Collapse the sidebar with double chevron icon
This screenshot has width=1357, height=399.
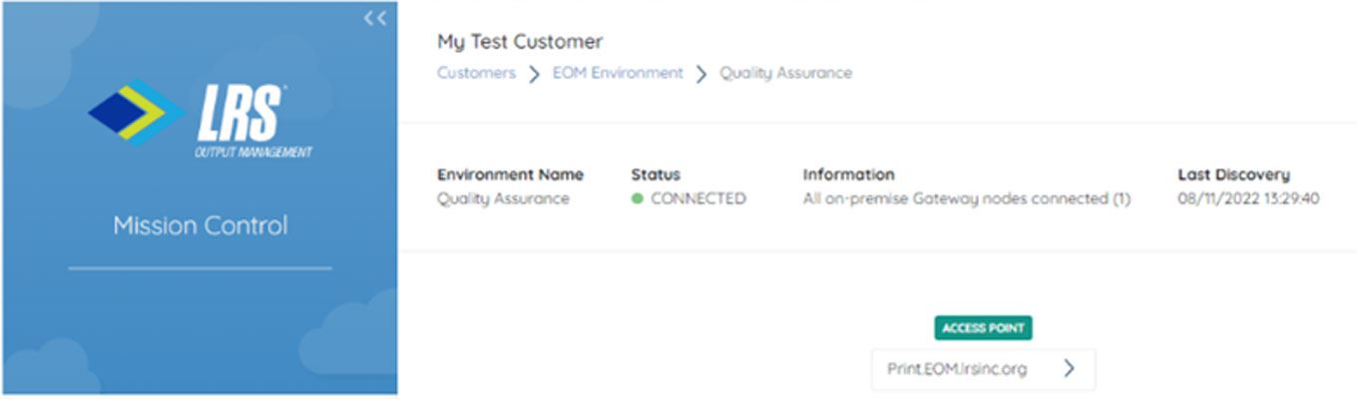pyautogui.click(x=374, y=18)
